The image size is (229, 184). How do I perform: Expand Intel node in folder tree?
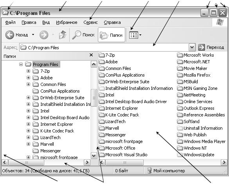tap(28, 111)
